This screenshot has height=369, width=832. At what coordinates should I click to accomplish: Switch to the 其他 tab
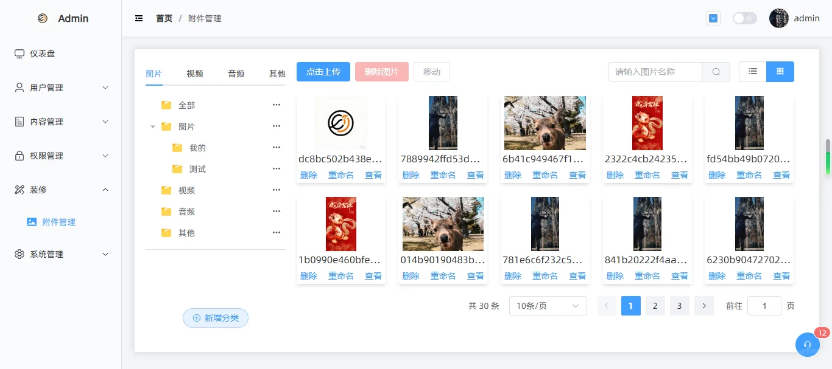(277, 74)
